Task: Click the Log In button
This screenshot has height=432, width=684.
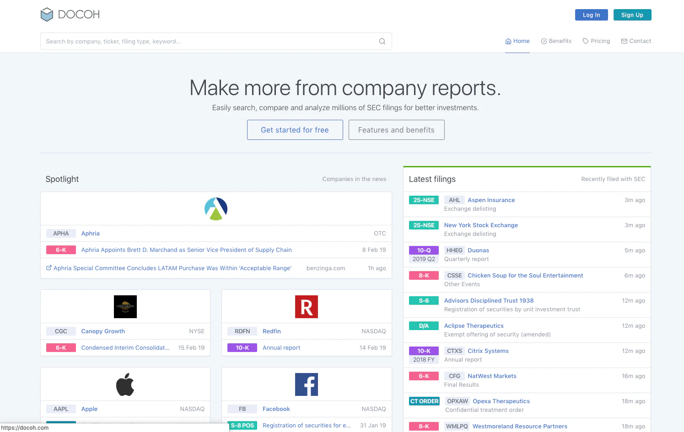Action: (x=592, y=15)
